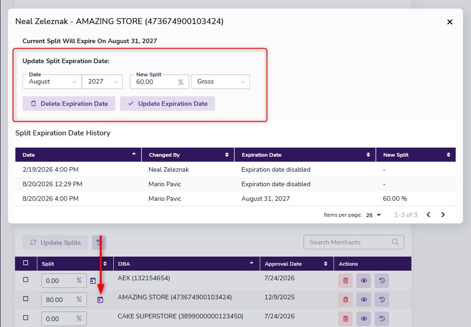Click the Update Splits button
This screenshot has height=327, width=471.
tap(55, 243)
